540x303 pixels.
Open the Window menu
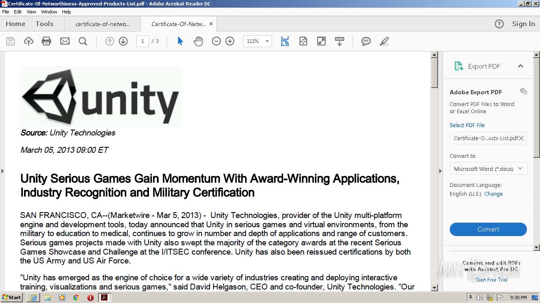click(49, 12)
